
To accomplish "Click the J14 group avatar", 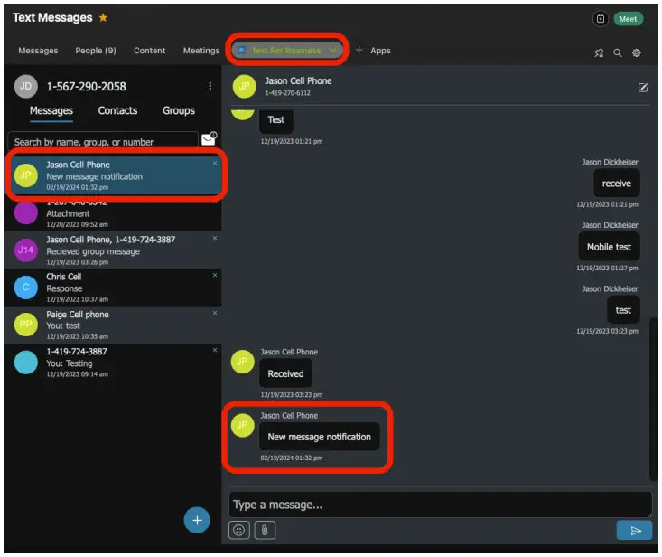I will (x=26, y=250).
